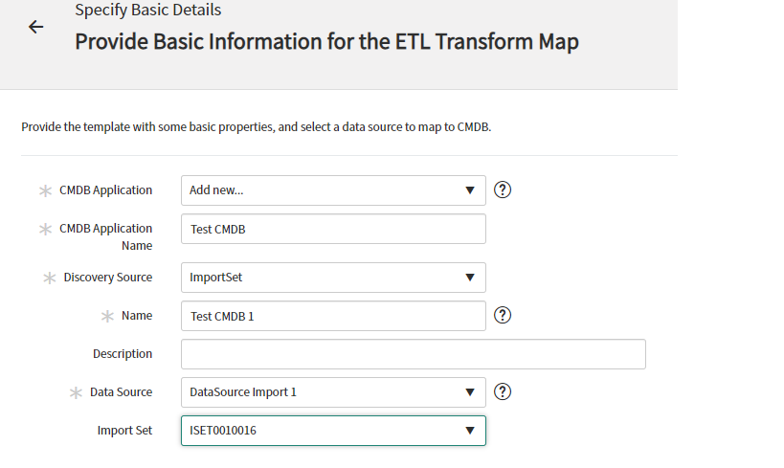784x468 pixels.
Task: Click the Name field containing 'Test CMDB 1'
Action: pos(333,316)
